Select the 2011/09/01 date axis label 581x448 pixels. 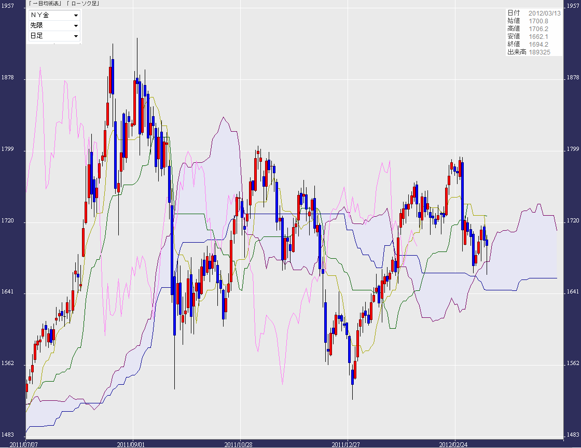[x=130, y=444]
